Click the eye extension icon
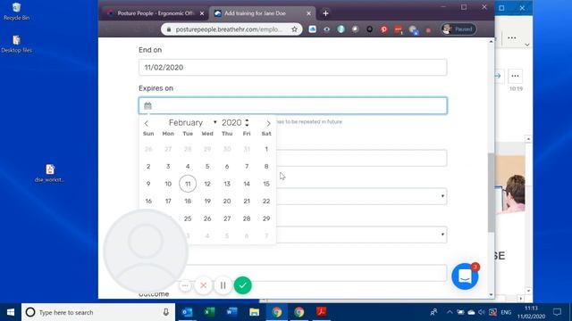The height and width of the screenshot is (321, 572). pyautogui.click(x=326, y=29)
